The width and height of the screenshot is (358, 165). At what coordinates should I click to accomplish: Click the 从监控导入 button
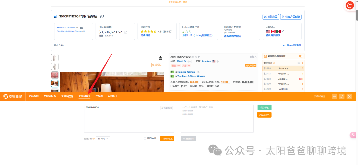tap(265, 115)
